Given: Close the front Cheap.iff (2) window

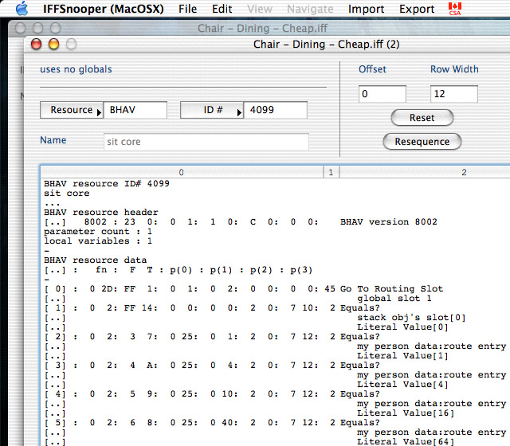Looking at the screenshot, I should tap(37, 45).
